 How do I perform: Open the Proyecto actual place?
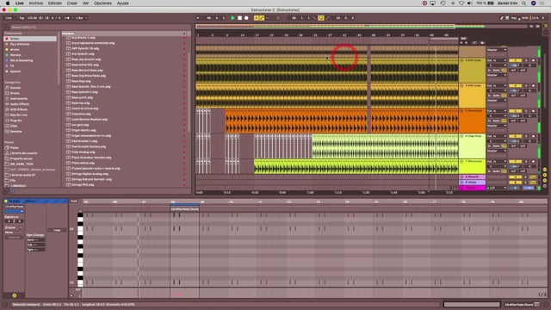click(21, 158)
